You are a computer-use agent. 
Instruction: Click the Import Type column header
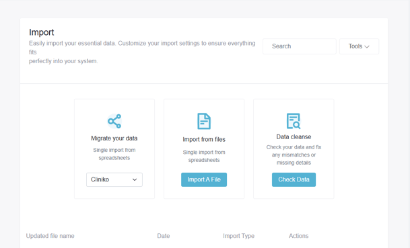[x=239, y=236]
